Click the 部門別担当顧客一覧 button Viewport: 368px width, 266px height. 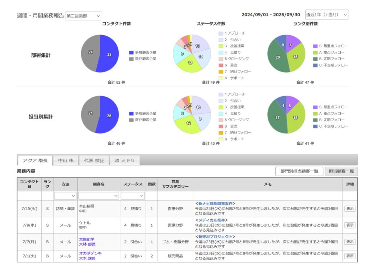pyautogui.click(x=299, y=171)
